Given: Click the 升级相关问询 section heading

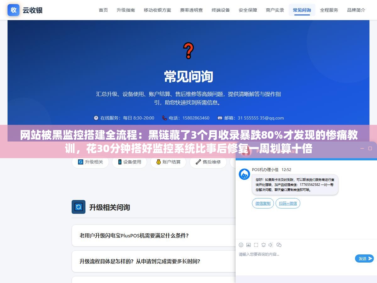Looking at the screenshot, I should 110,207.
